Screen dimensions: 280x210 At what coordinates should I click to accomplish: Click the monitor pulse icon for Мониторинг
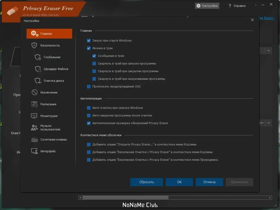[34, 116]
